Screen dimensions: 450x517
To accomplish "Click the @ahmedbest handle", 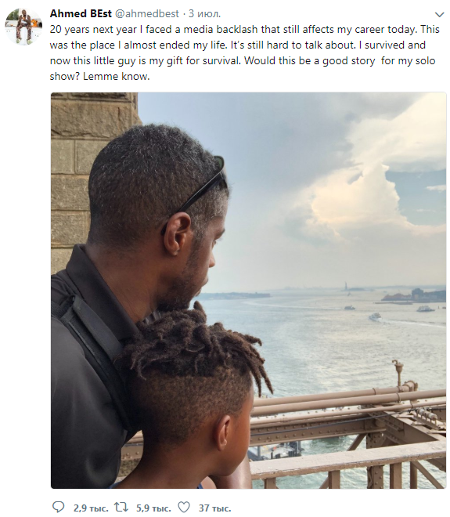I will pyautogui.click(x=147, y=14).
